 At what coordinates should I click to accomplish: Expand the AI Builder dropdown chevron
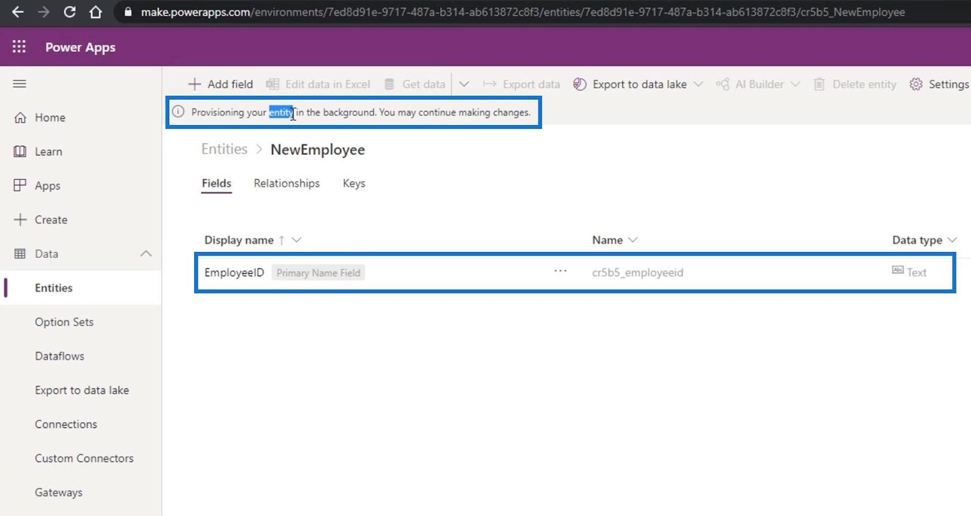[796, 84]
